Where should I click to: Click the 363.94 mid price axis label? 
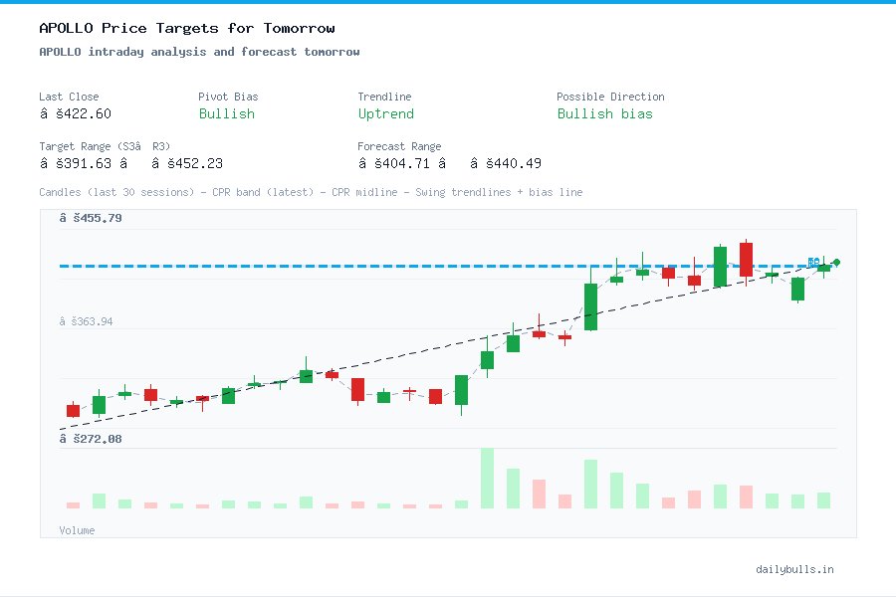[x=86, y=321]
